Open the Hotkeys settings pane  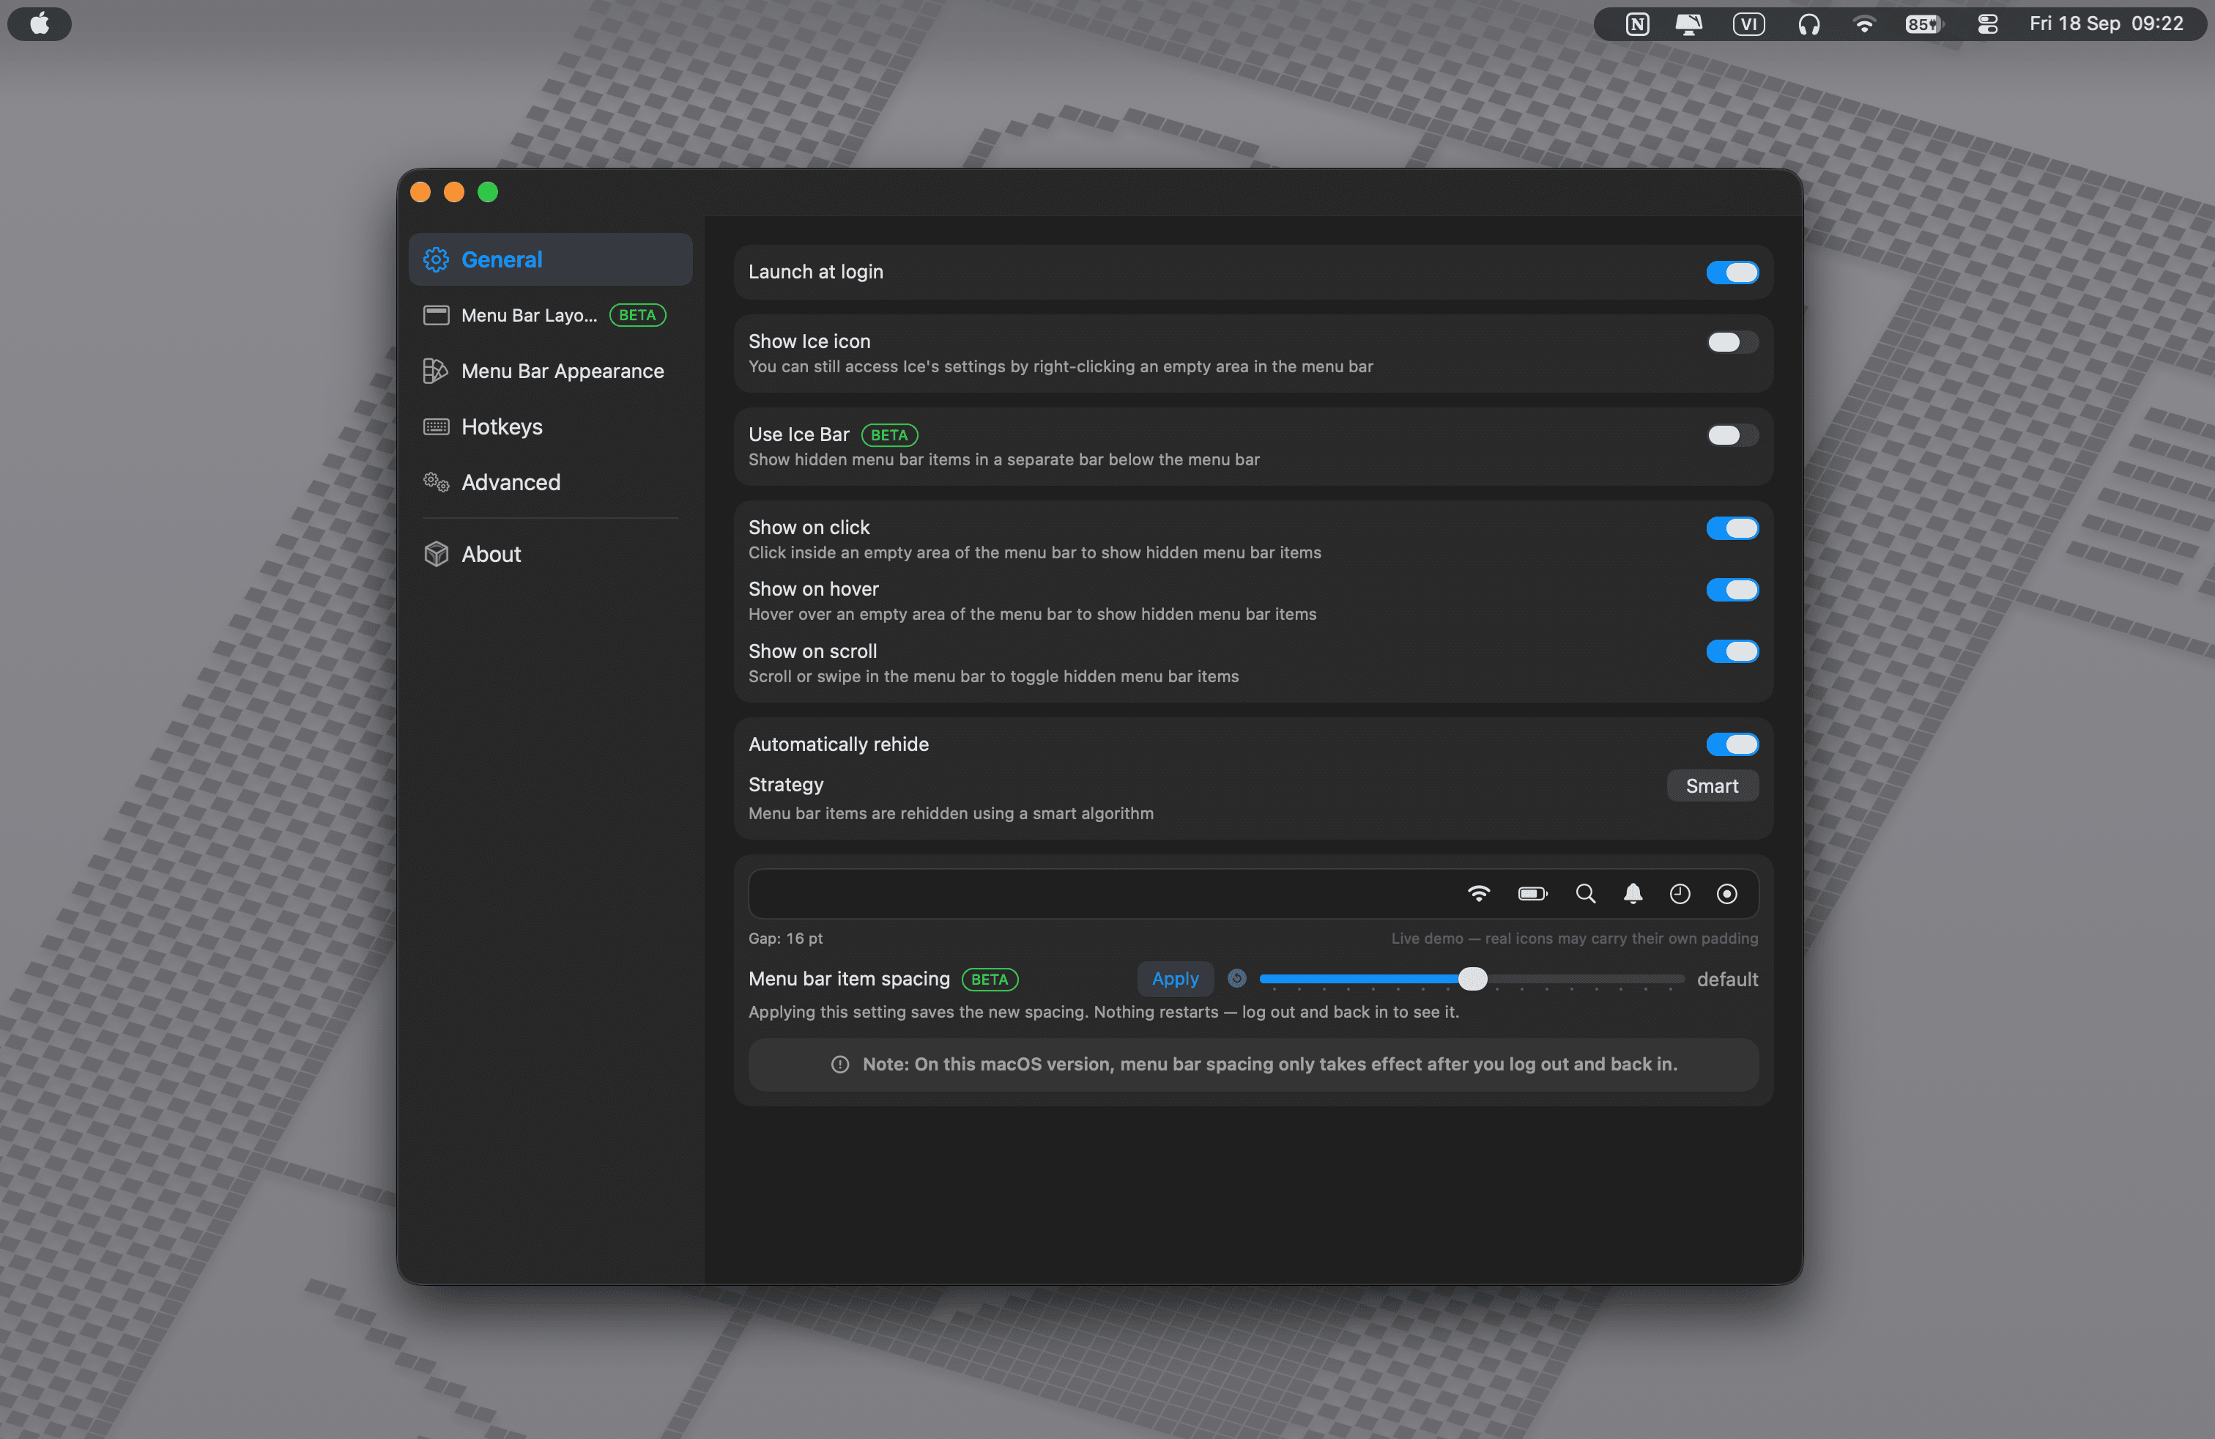click(550, 426)
